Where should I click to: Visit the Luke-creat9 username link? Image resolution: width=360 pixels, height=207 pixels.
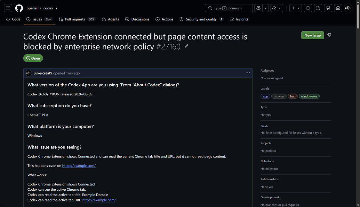tap(43, 73)
